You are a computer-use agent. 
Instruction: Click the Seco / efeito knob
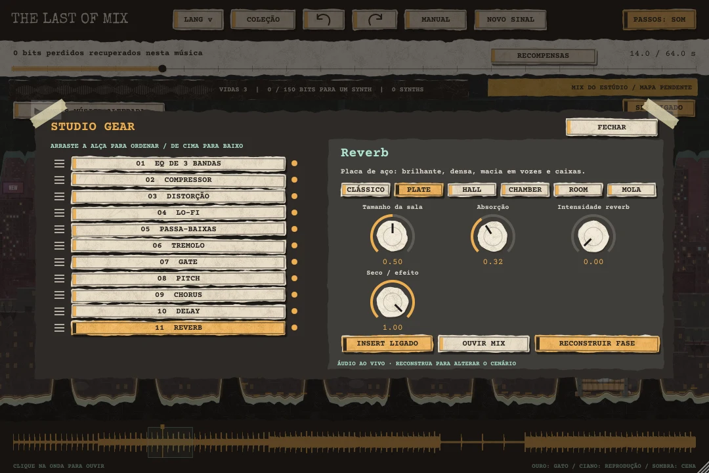tap(392, 302)
